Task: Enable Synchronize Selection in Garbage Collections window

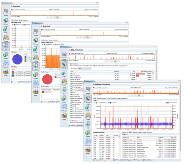Action: (166, 88)
